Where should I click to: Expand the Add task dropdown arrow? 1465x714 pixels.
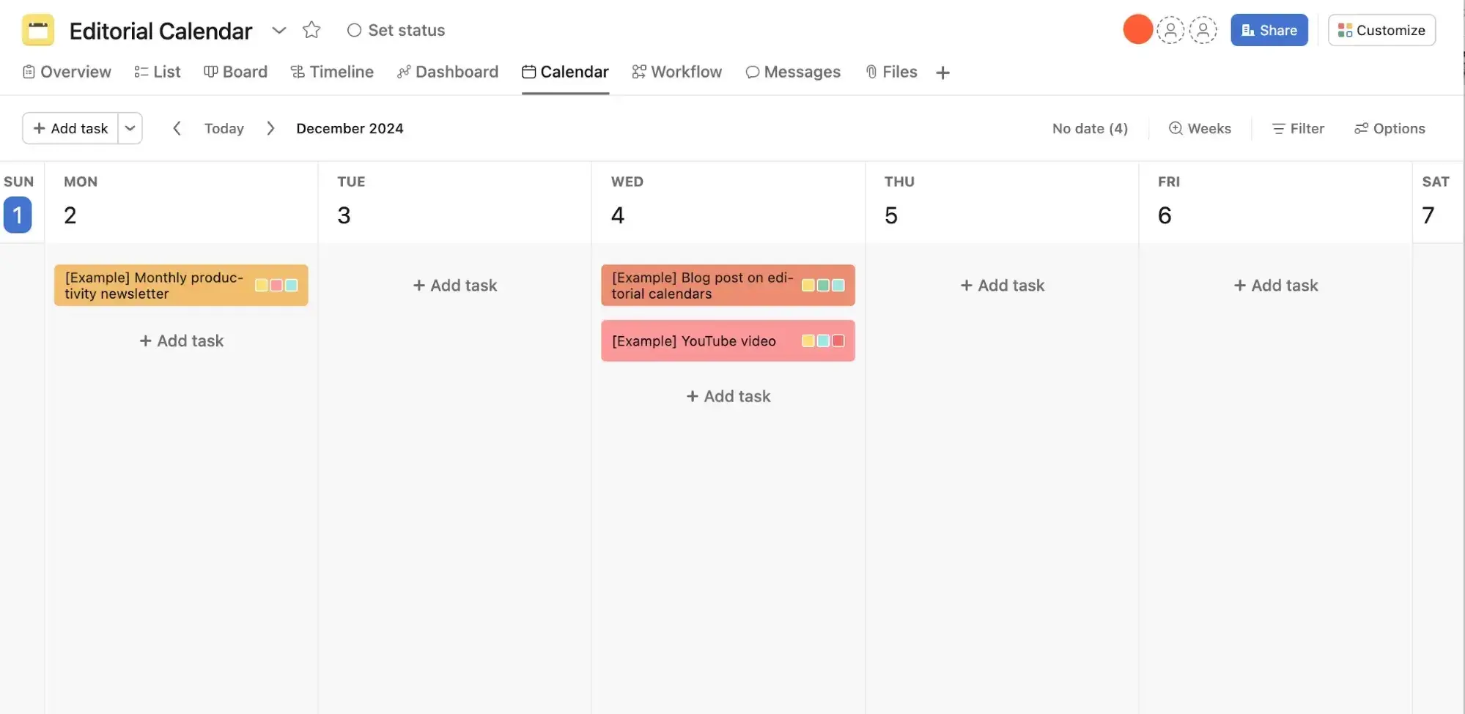[x=130, y=128]
